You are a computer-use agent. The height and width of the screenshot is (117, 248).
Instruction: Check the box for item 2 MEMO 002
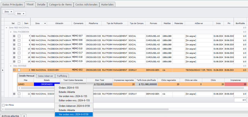click(x=19, y=70)
